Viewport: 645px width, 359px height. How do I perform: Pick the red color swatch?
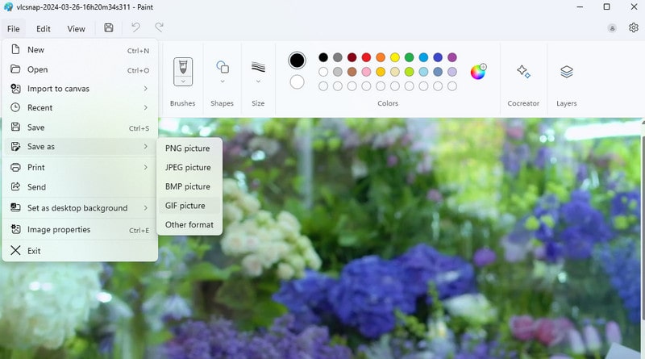tap(366, 57)
